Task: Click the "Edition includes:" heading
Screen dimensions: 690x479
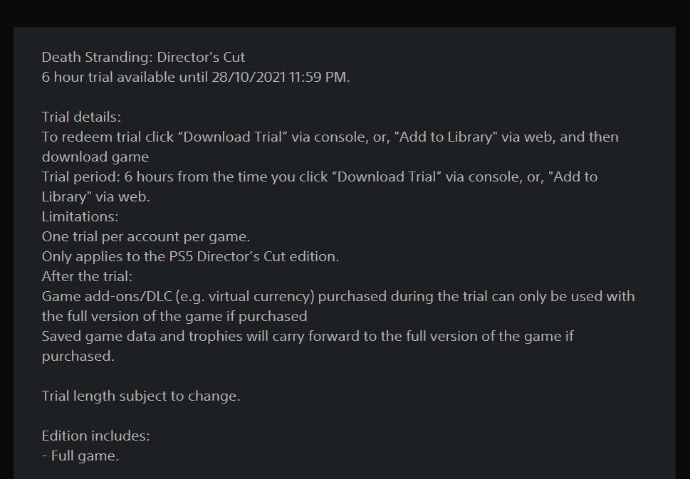Action: click(x=95, y=436)
